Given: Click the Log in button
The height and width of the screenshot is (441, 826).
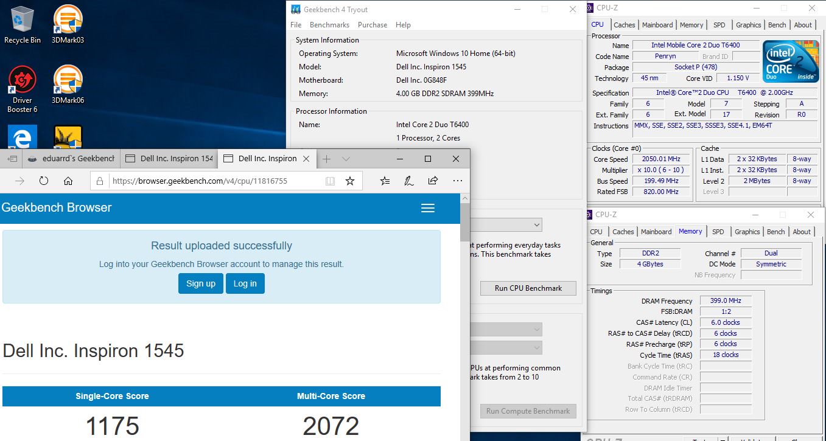Looking at the screenshot, I should pyautogui.click(x=245, y=283).
